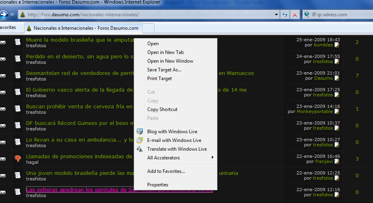Click the blue Forward navigation arrow

(4, 15)
